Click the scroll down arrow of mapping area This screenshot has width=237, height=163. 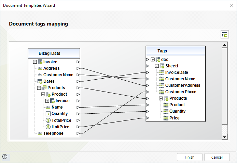(x=224, y=137)
